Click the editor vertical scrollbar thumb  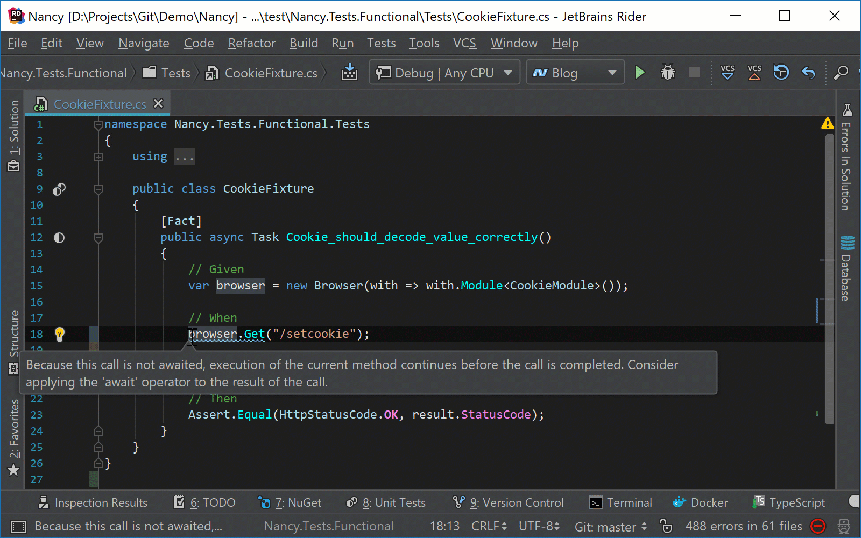pos(829,279)
